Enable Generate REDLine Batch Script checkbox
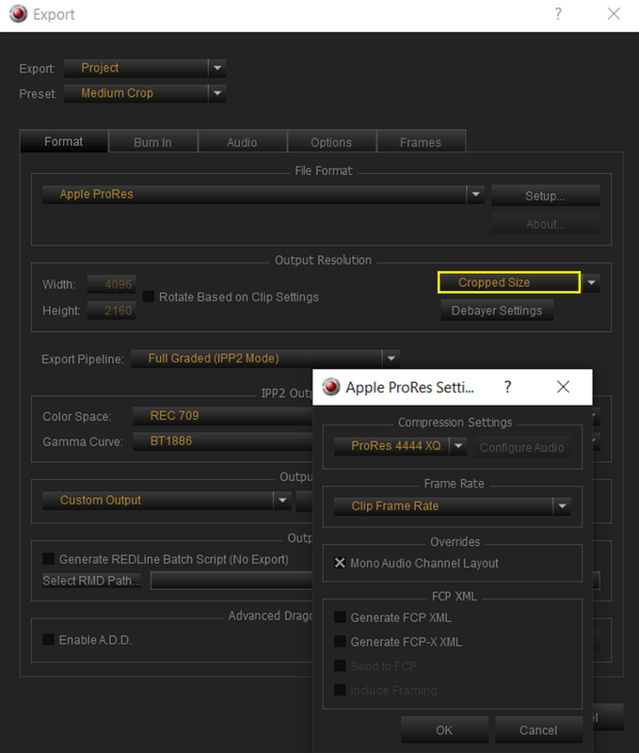The height and width of the screenshot is (753, 639). pyautogui.click(x=49, y=559)
